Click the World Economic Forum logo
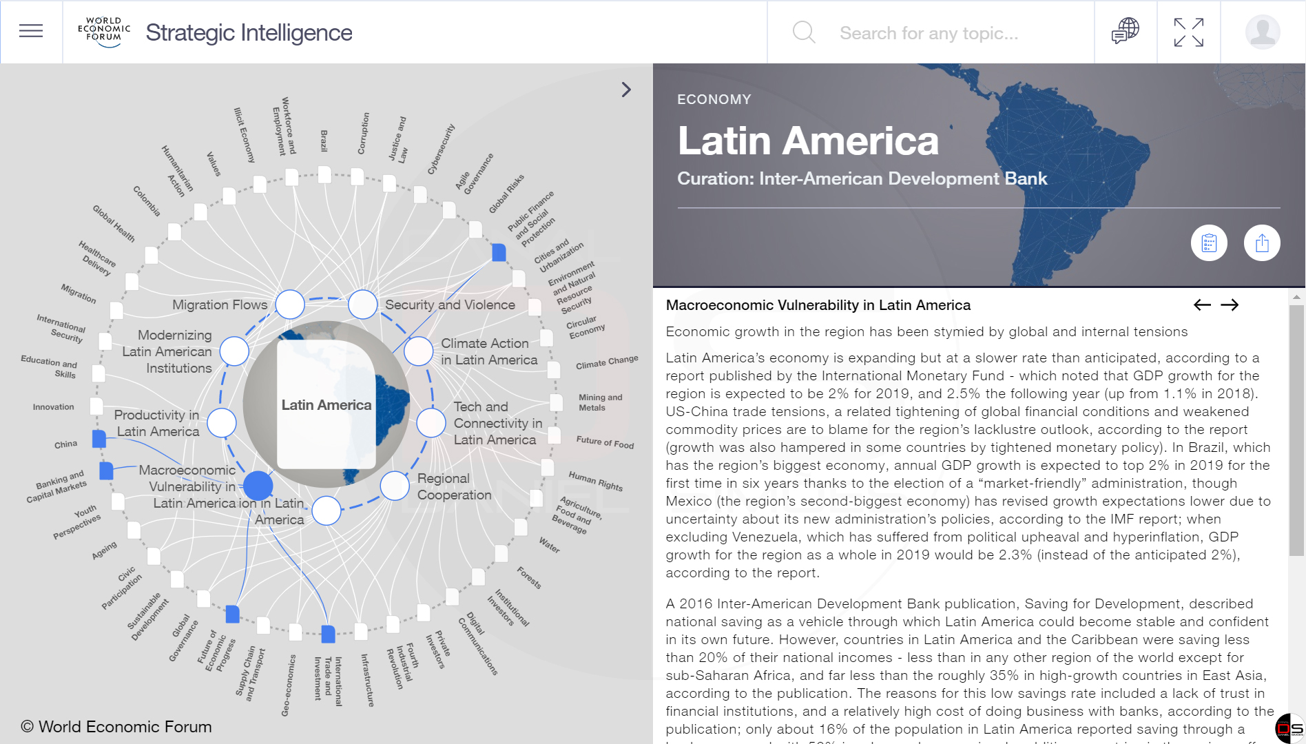The image size is (1306, 744). pos(104,32)
